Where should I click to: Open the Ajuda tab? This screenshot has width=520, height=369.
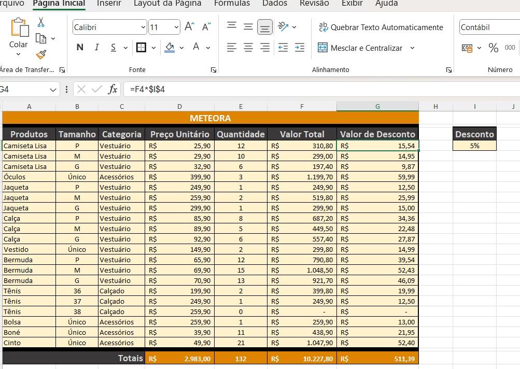click(x=386, y=4)
